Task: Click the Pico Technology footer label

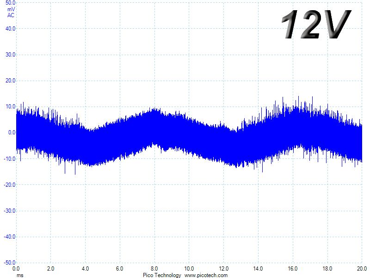Action: click(162, 275)
